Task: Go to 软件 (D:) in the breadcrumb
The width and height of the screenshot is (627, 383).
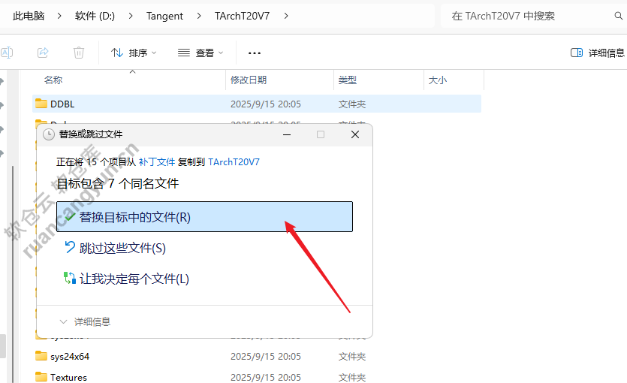Action: pos(95,16)
